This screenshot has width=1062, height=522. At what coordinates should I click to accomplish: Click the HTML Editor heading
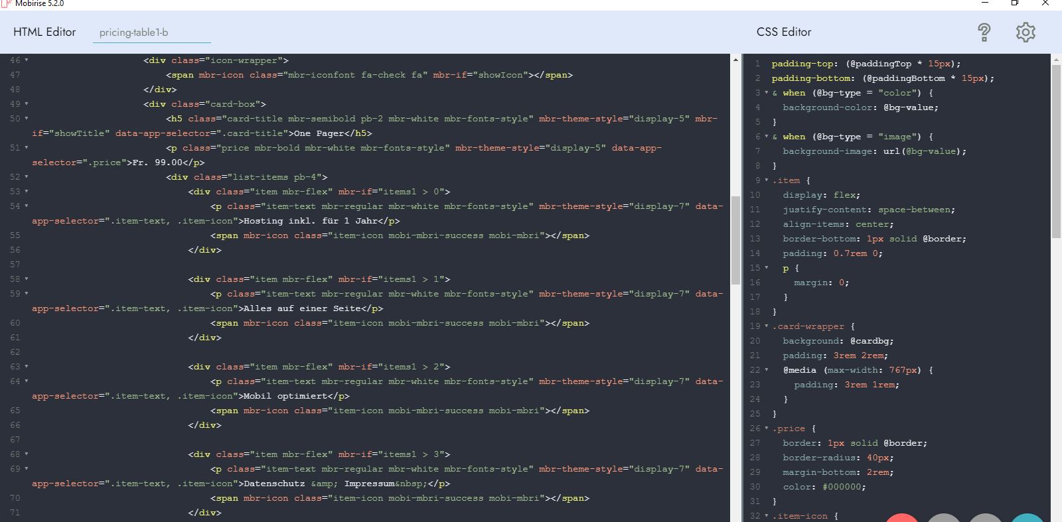pyautogui.click(x=44, y=32)
